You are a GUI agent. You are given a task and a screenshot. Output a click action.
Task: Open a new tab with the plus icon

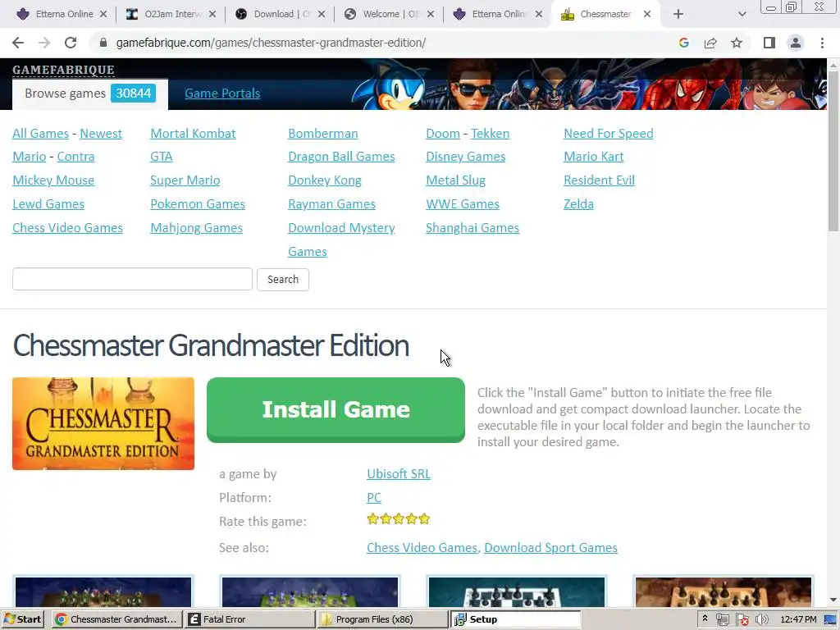pos(678,15)
